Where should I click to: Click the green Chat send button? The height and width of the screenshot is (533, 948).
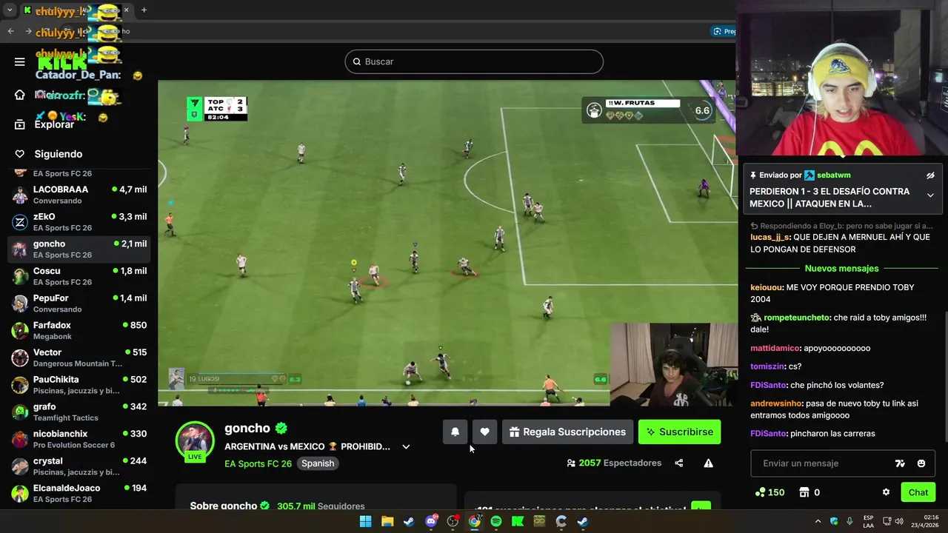[x=918, y=492]
